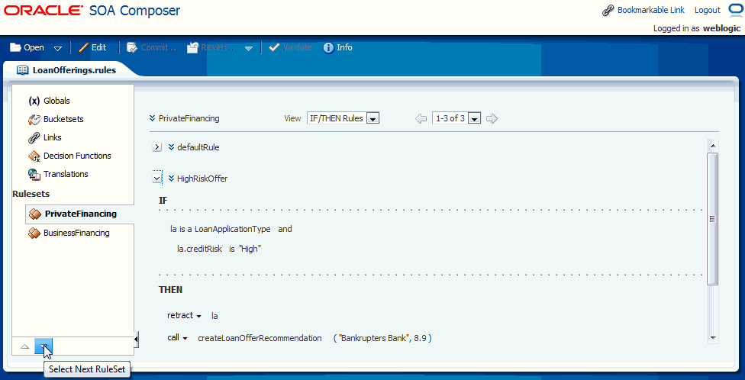Click Select Next RuleSet down arrow
This screenshot has width=745, height=380.
[43, 346]
